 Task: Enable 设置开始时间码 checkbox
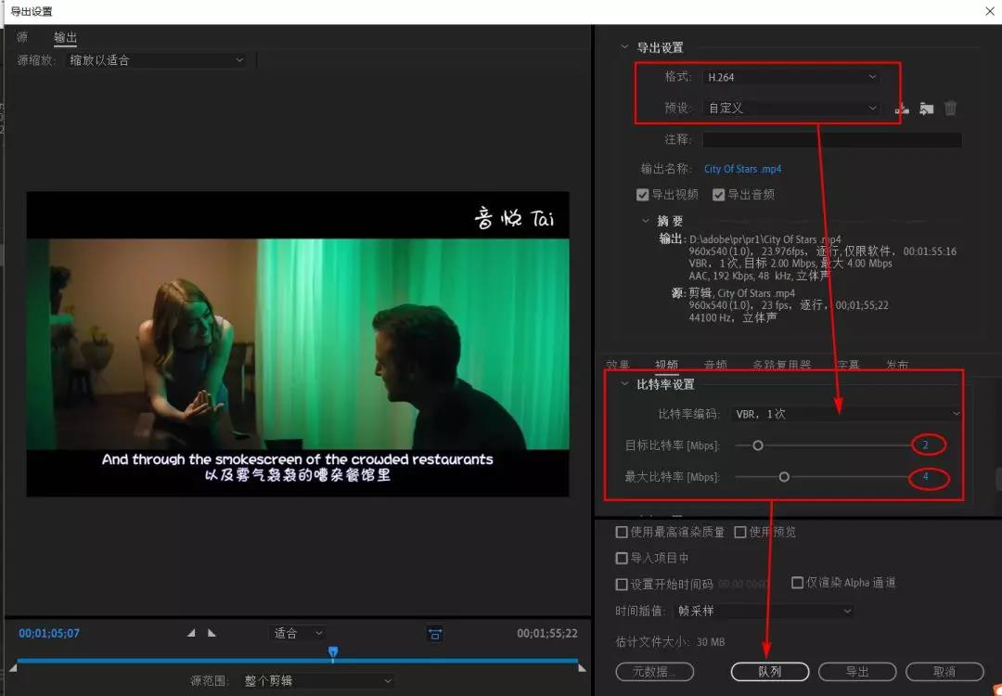tap(621, 584)
